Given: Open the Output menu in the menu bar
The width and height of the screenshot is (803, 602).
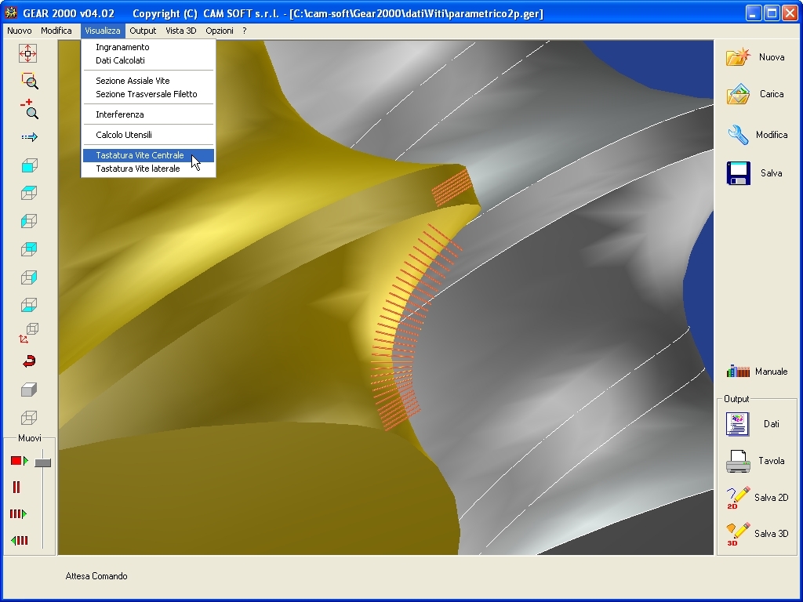Looking at the screenshot, I should pos(143,31).
